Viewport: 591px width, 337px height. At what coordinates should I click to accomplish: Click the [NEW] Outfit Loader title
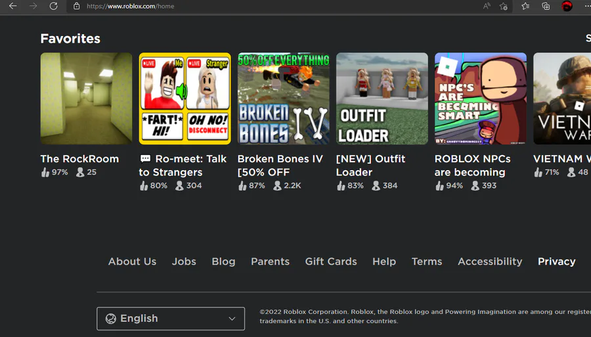tap(370, 166)
